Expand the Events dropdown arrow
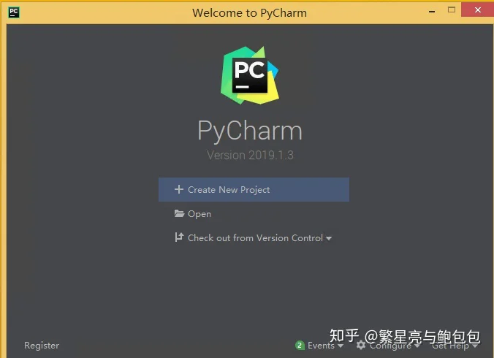This screenshot has width=494, height=358. (341, 346)
